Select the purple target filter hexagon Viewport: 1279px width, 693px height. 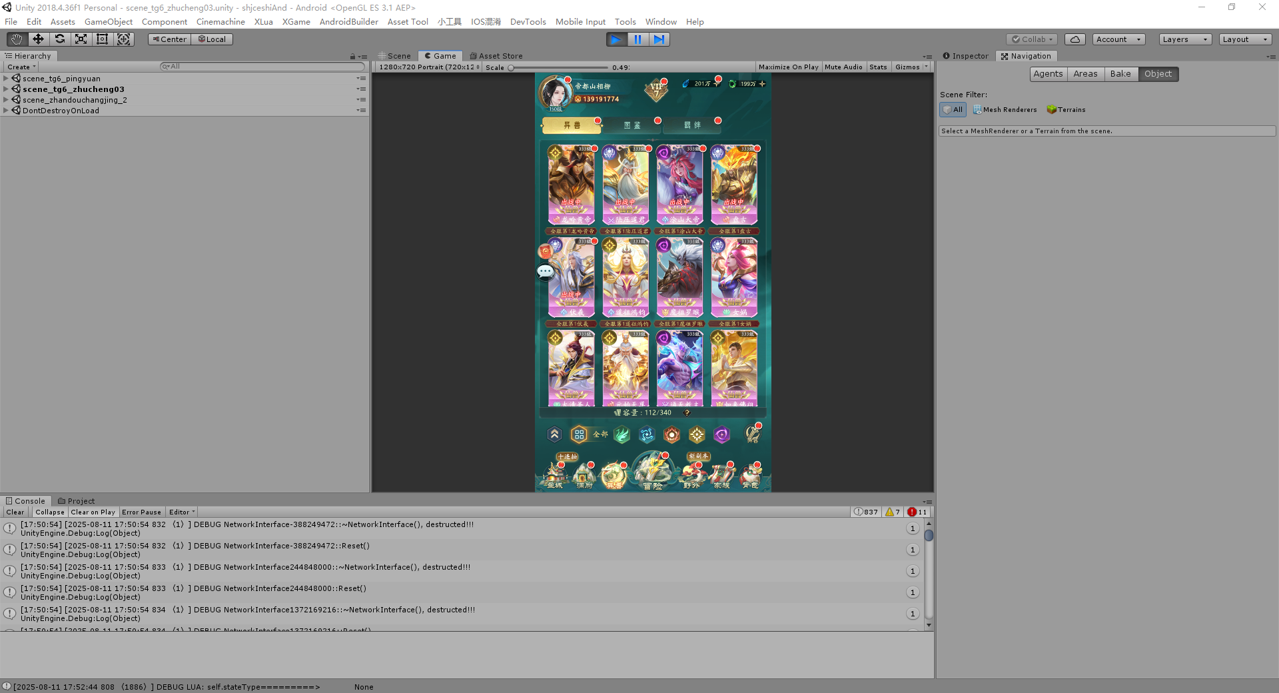(721, 434)
